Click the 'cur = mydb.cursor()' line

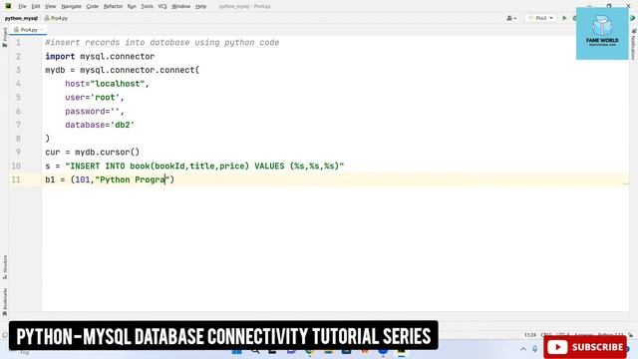tap(93, 153)
